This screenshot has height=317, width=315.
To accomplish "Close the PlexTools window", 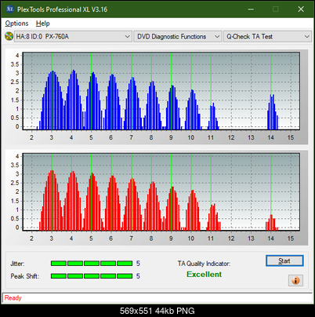I will [301, 9].
